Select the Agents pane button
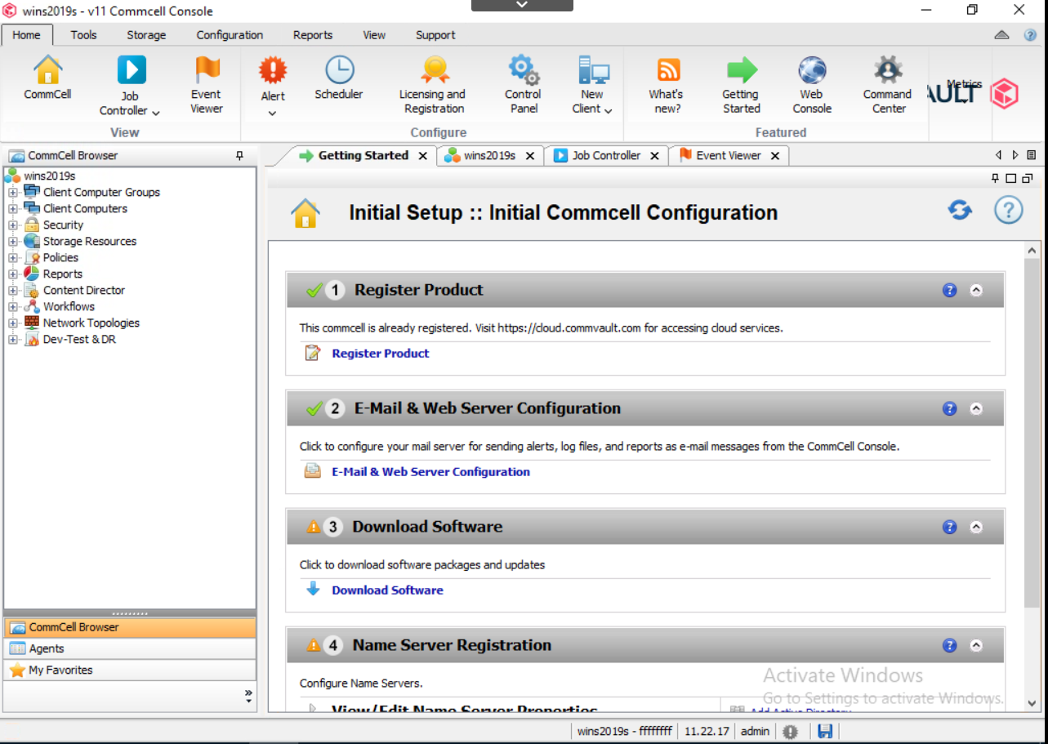 point(130,648)
